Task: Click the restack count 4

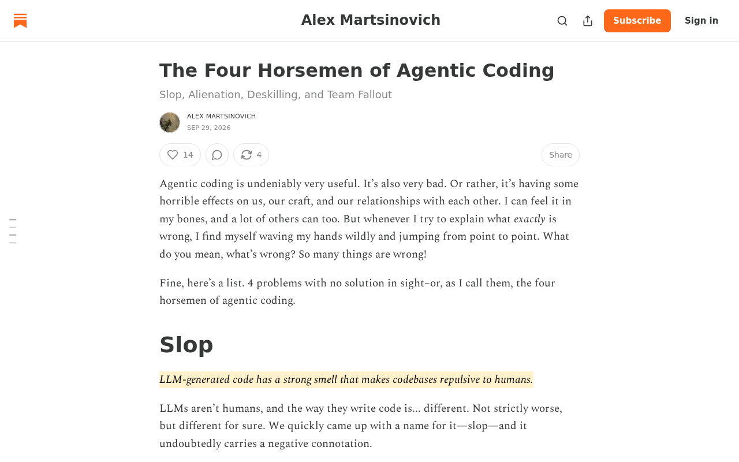Action: click(259, 155)
